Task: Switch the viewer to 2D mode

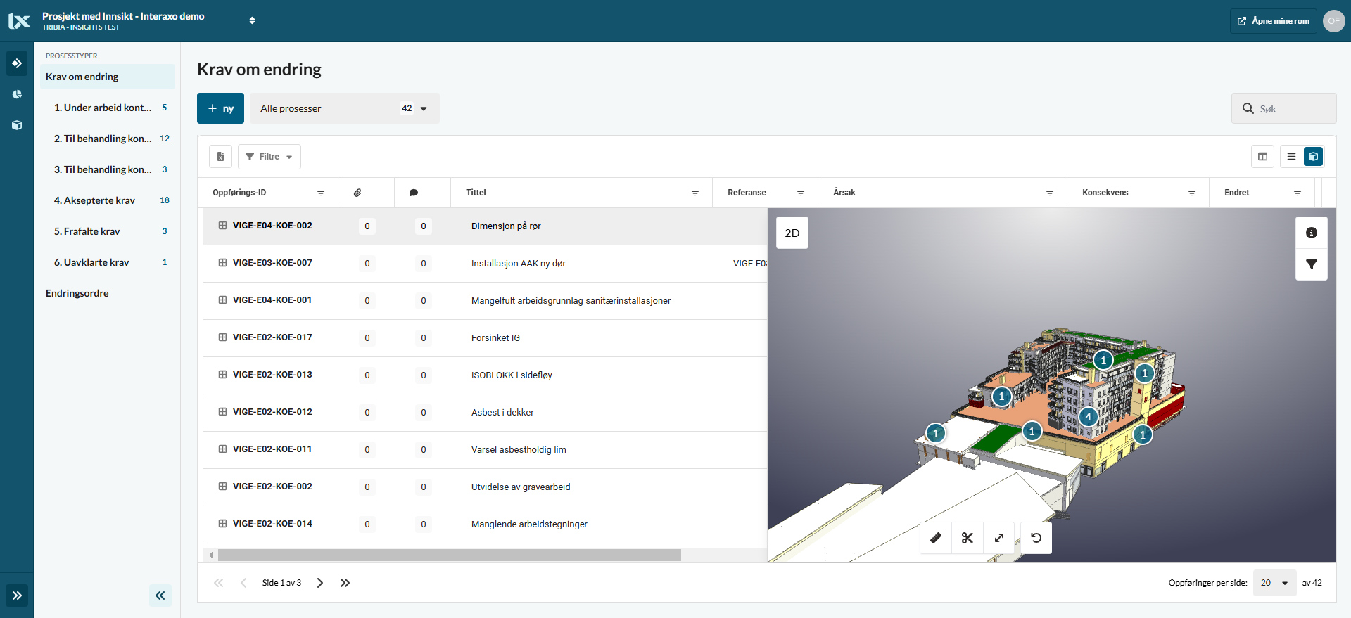Action: click(x=792, y=233)
